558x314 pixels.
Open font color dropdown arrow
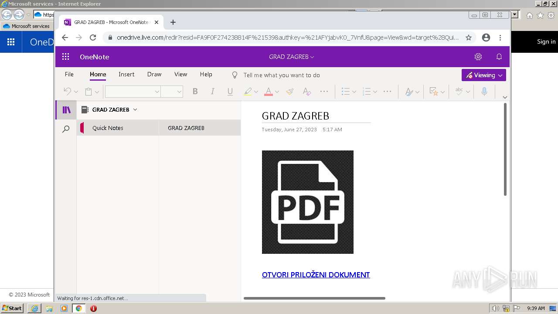277,92
